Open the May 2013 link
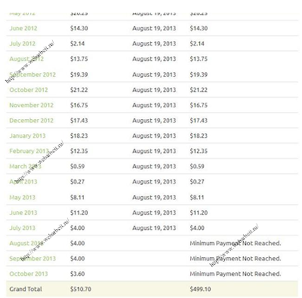Viewport: 302px width, 298px height. (23, 198)
